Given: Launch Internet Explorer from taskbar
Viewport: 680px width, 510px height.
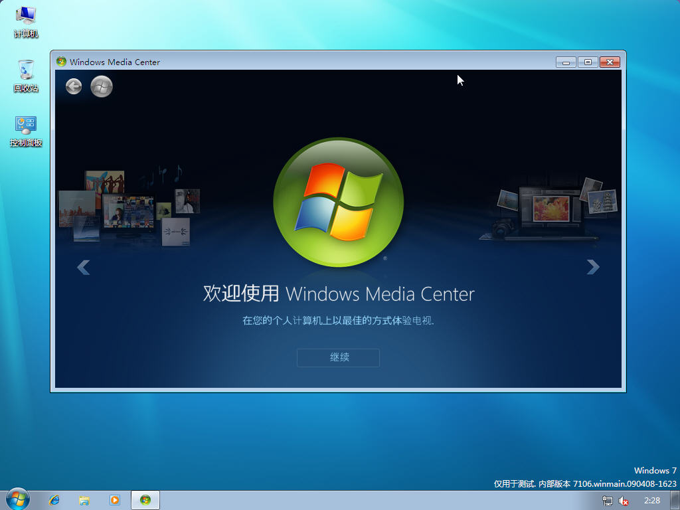Looking at the screenshot, I should (x=54, y=500).
